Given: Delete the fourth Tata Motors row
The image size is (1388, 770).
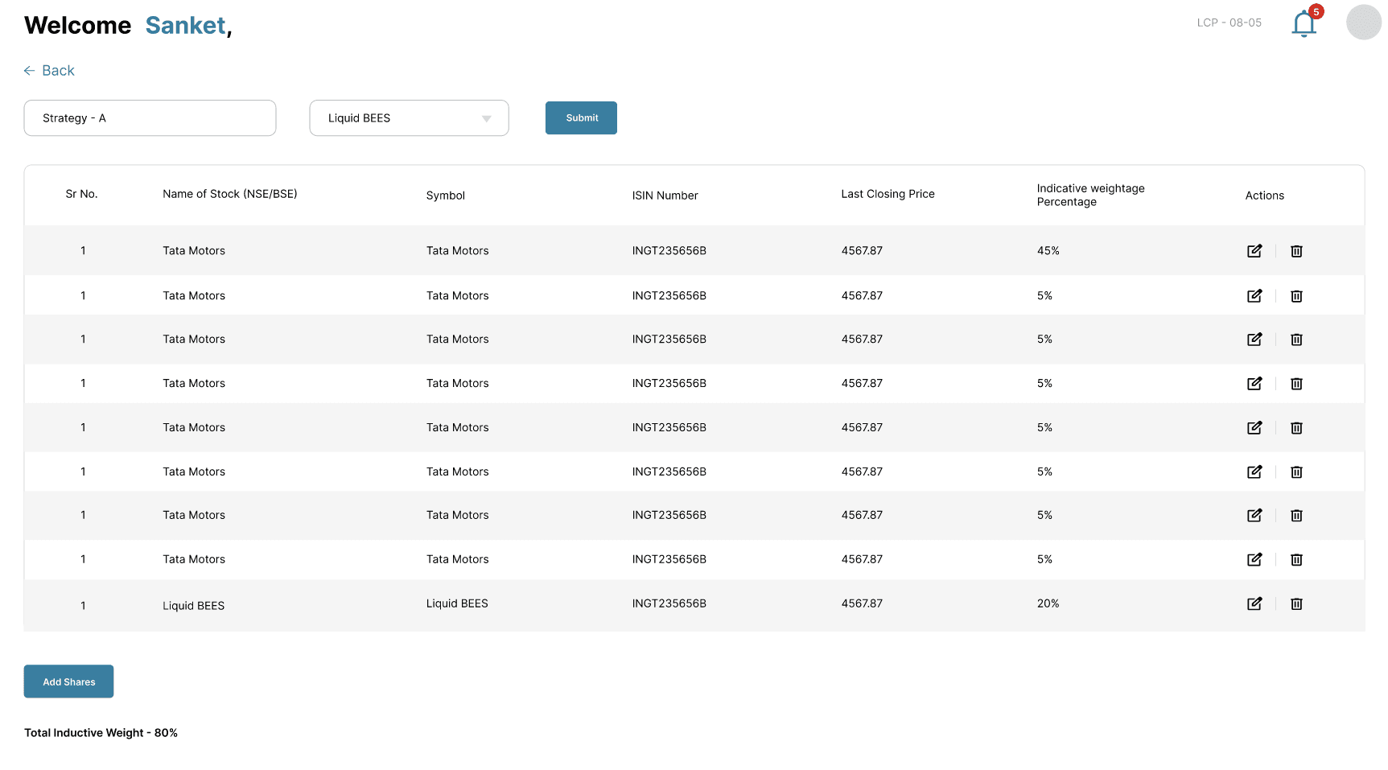Looking at the screenshot, I should [1296, 384].
